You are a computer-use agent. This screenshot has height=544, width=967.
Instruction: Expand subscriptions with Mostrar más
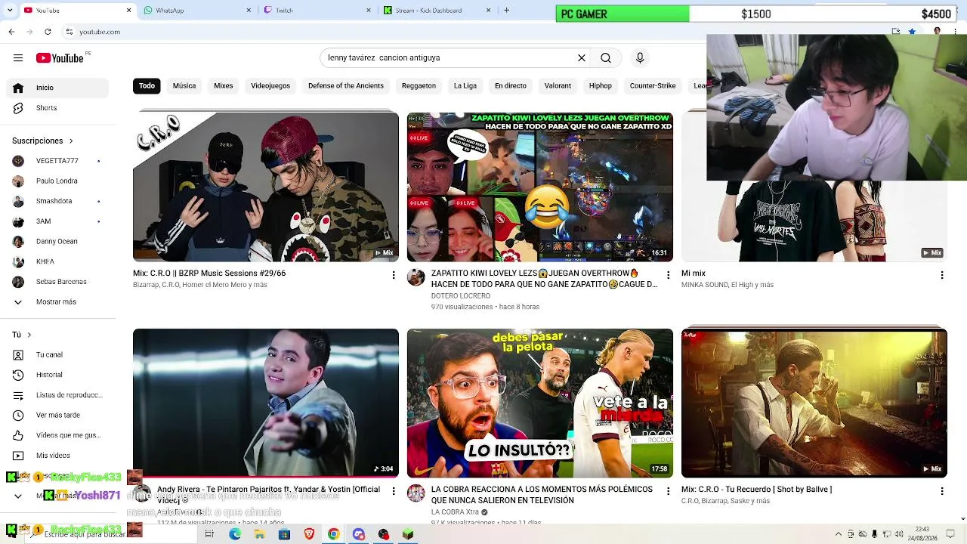(x=59, y=302)
